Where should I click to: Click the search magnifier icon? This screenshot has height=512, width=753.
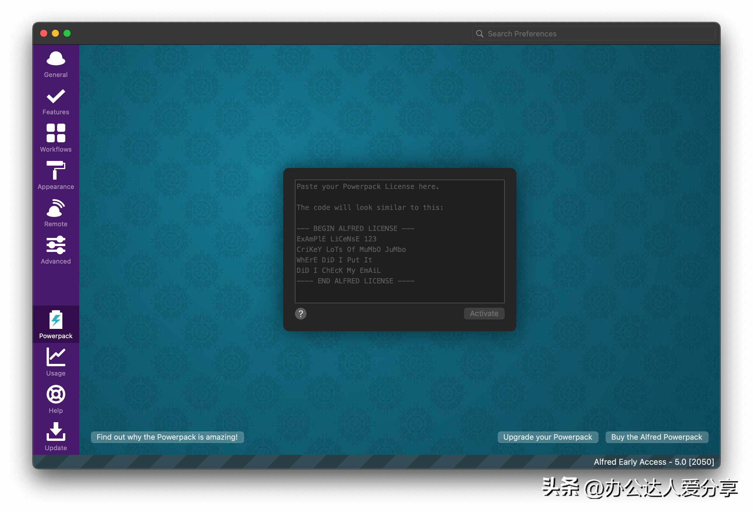coord(480,34)
